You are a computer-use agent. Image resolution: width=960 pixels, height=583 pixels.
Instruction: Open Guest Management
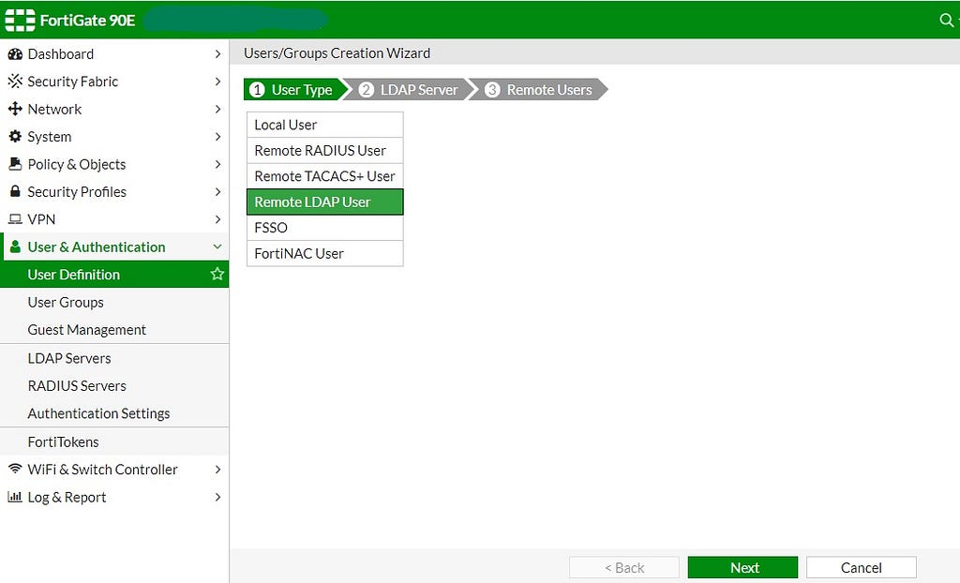114,330
